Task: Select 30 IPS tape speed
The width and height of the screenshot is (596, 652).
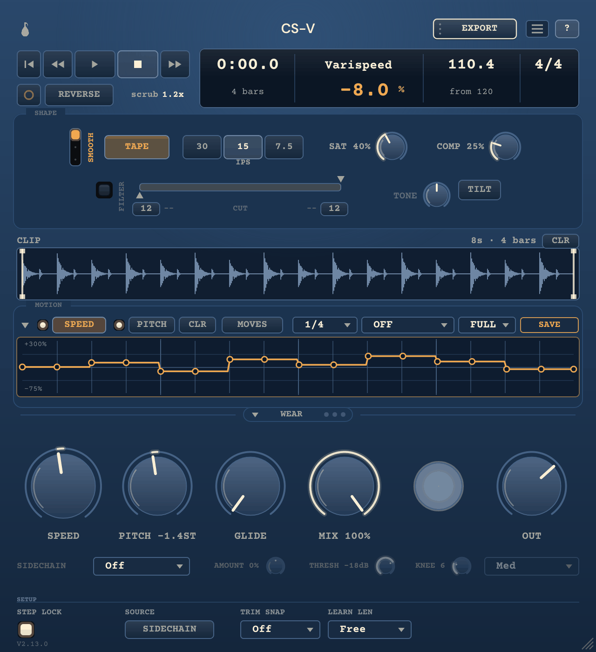Action: point(202,147)
